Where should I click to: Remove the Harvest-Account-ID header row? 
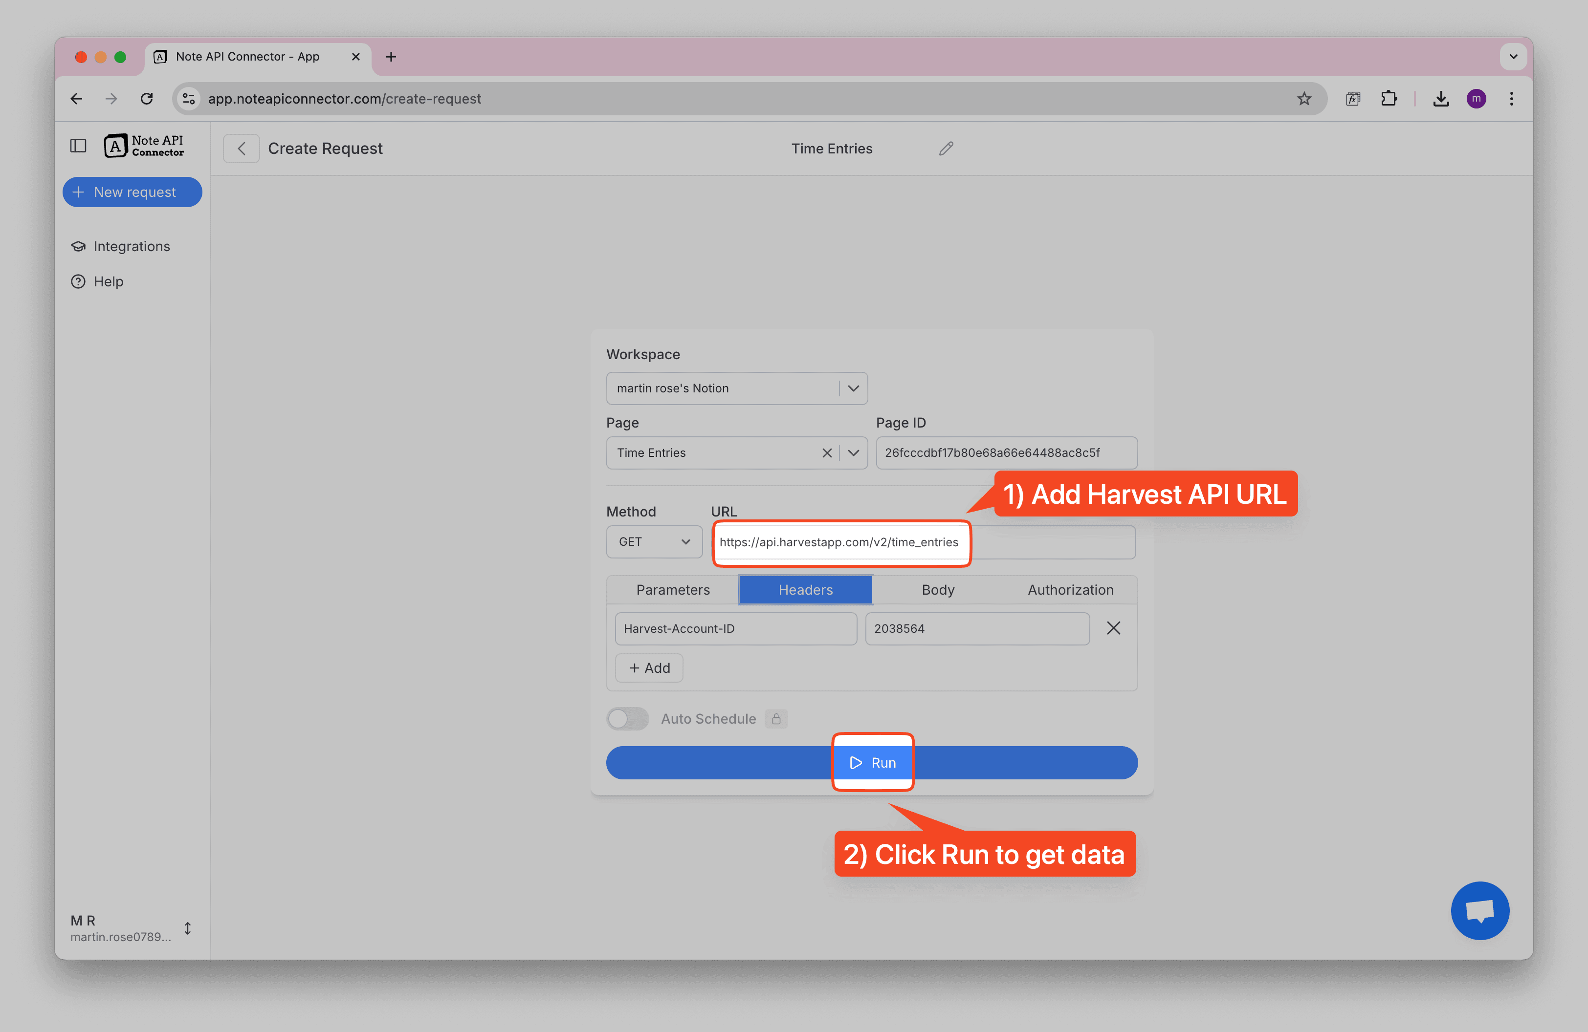[x=1113, y=628]
